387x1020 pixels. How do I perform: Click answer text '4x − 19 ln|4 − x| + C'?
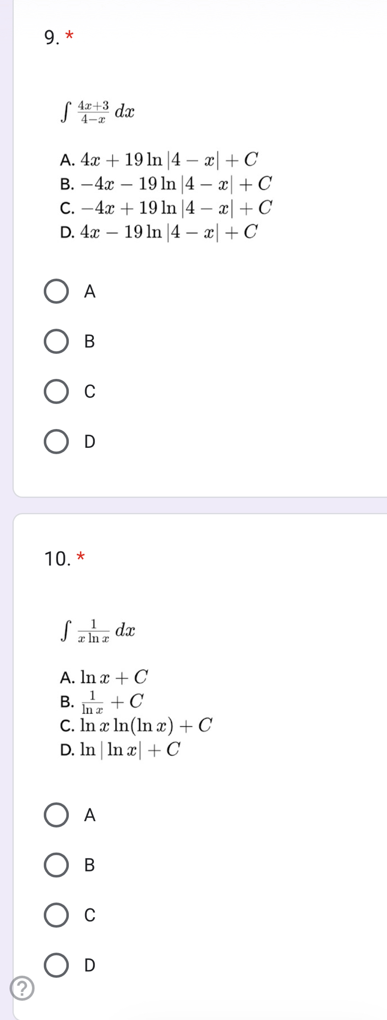tap(169, 232)
